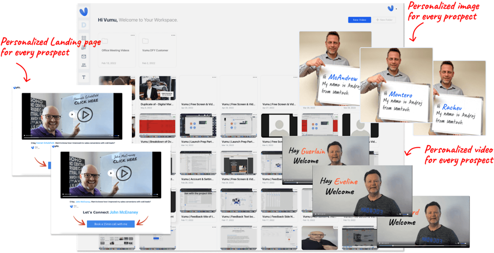Open three-dot menu on Office Meeting Videos folder
494x253 pixels.
132,35
